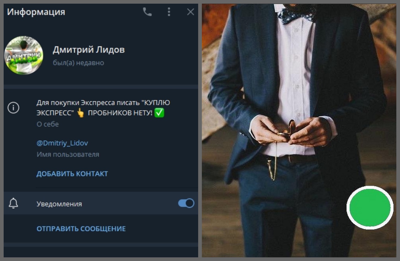Click the О себе section label

tap(47, 124)
